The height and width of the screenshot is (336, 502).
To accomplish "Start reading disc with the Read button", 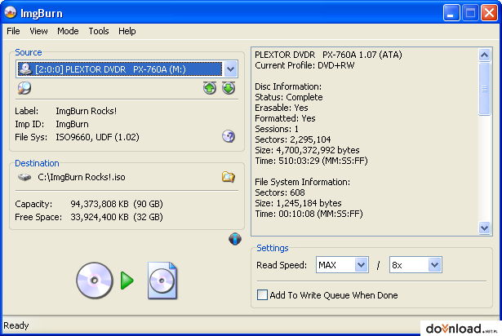I will pyautogui.click(x=127, y=281).
